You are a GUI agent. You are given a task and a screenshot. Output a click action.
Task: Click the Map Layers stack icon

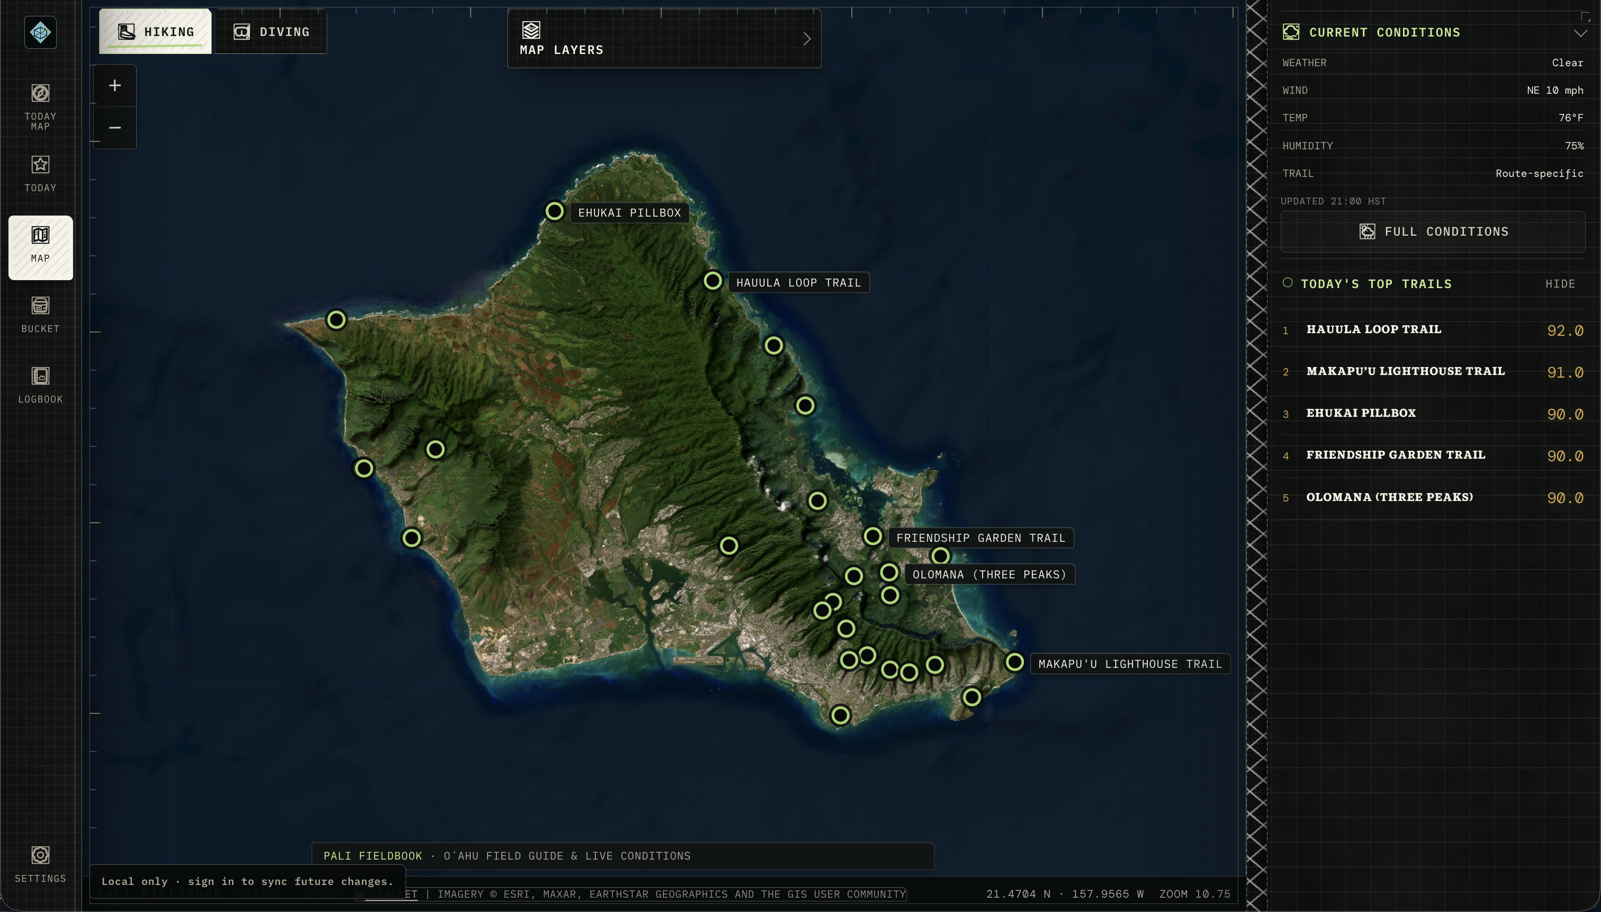tap(531, 30)
